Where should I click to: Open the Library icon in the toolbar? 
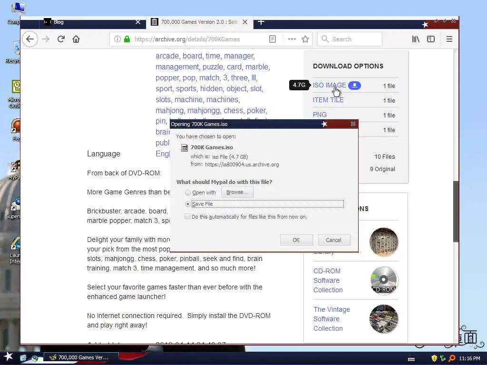pos(416,39)
